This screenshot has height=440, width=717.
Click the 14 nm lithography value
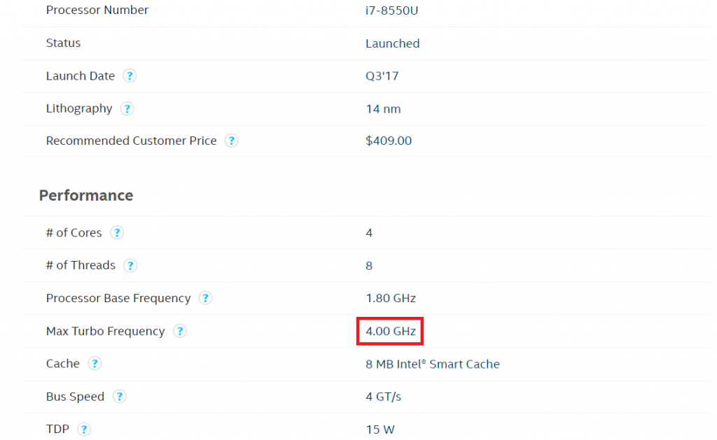383,108
